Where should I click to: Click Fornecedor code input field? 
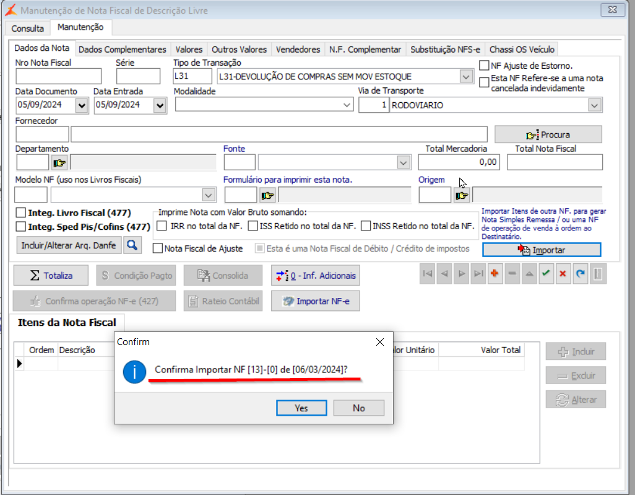[x=42, y=134]
